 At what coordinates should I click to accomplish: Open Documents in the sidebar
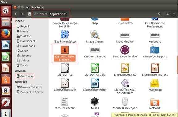(x=26, y=41)
